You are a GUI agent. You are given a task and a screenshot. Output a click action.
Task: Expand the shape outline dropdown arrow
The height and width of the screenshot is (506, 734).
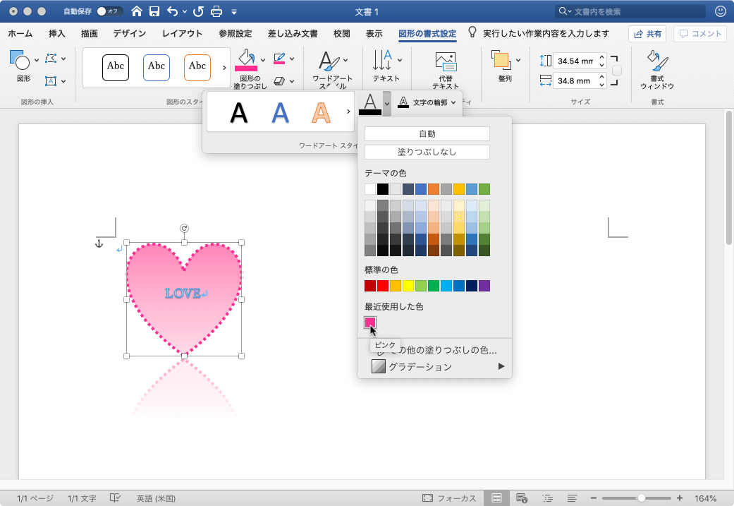(292, 59)
